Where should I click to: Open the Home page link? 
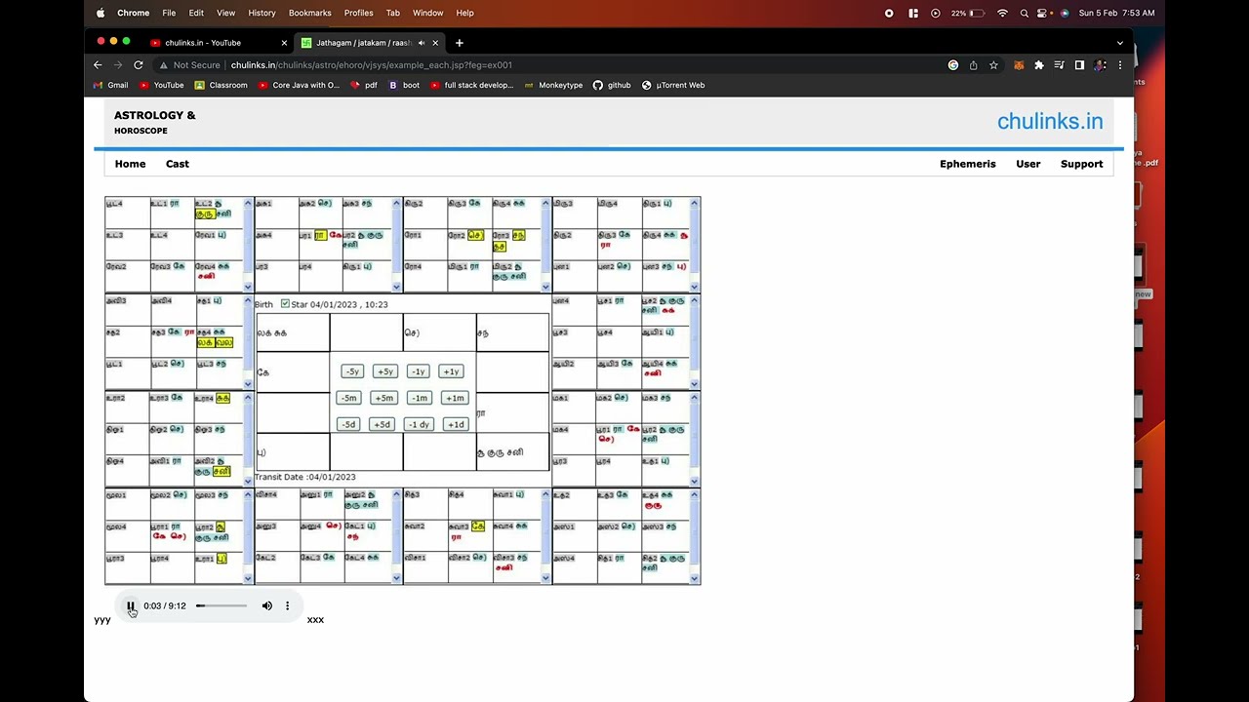point(130,164)
